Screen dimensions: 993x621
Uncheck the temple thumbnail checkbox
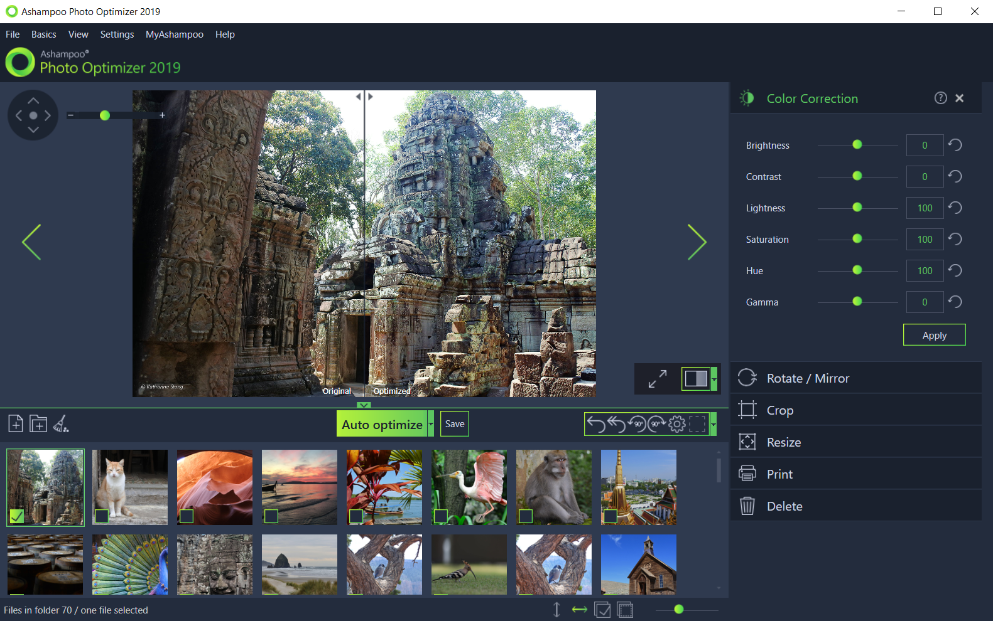coord(17,516)
